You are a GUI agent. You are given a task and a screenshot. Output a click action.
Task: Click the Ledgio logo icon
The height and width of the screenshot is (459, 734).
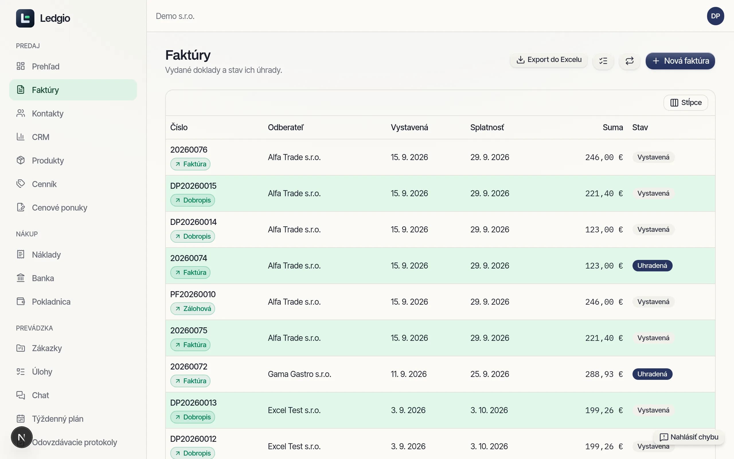pos(25,18)
